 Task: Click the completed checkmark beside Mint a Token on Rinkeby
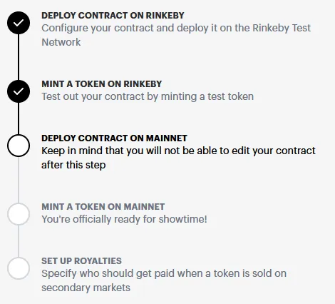[x=19, y=91]
